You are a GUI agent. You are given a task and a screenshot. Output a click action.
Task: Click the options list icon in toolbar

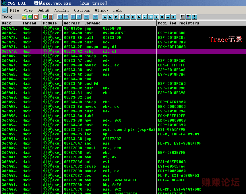click(183, 17)
